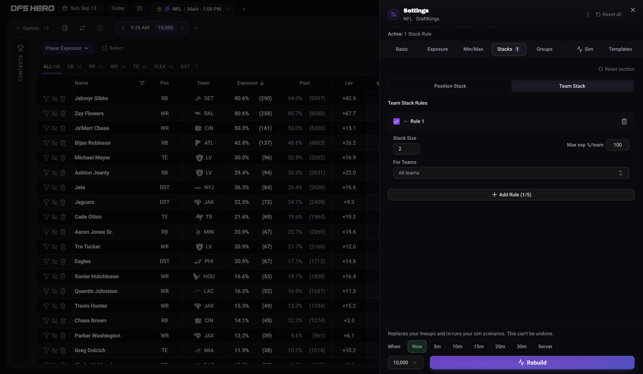Open the settings three-dot menu
The image size is (643, 374).
pyautogui.click(x=588, y=14)
